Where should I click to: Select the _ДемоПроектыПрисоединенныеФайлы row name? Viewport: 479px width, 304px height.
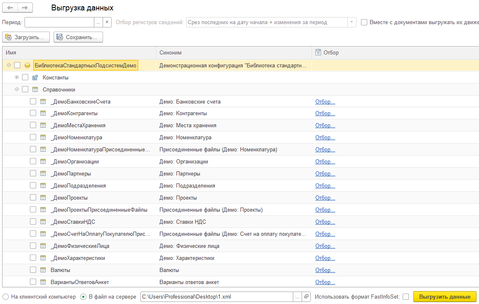pyautogui.click(x=99, y=210)
